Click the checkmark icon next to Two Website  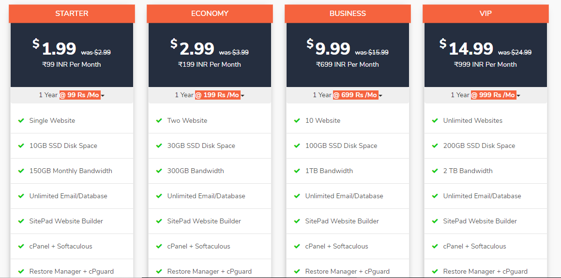159,120
